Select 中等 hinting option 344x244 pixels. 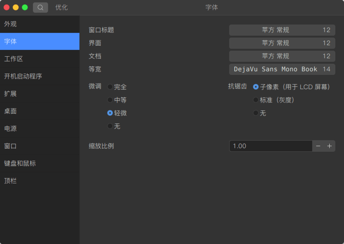[117, 100]
